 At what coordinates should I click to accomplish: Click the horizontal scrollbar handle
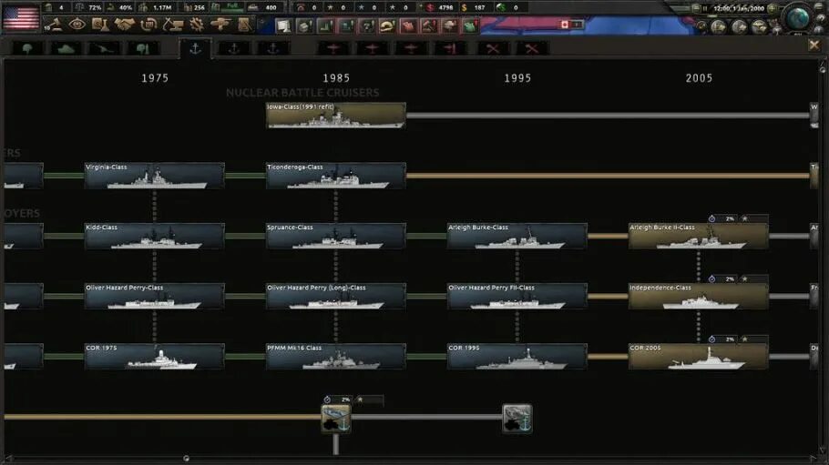point(186,458)
